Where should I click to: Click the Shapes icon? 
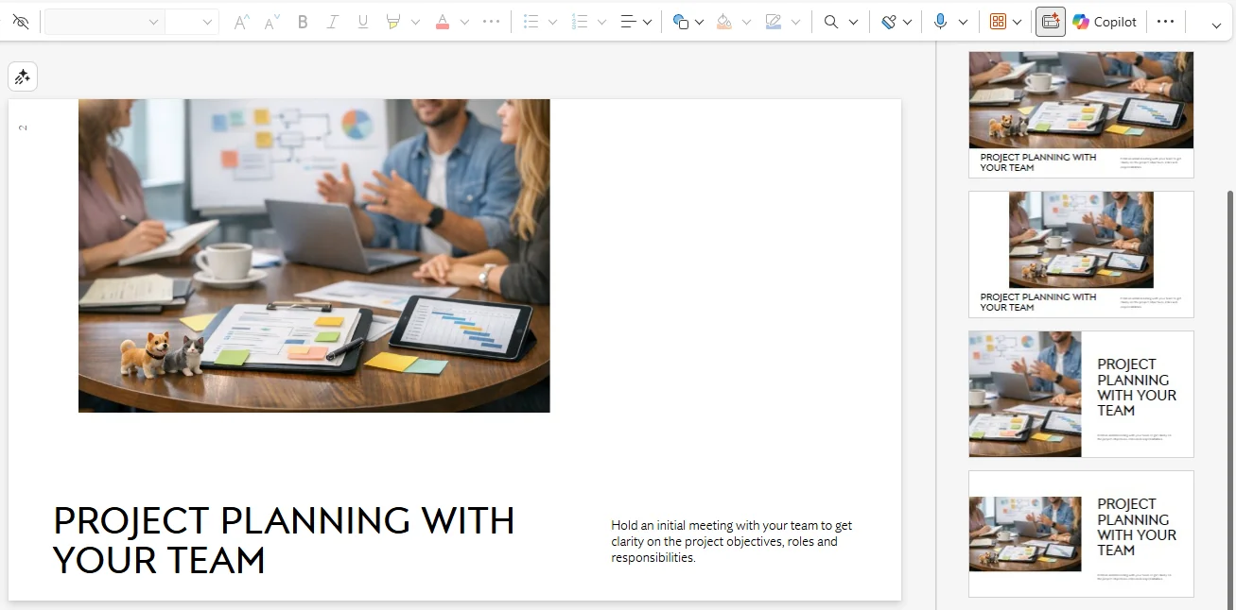point(681,22)
